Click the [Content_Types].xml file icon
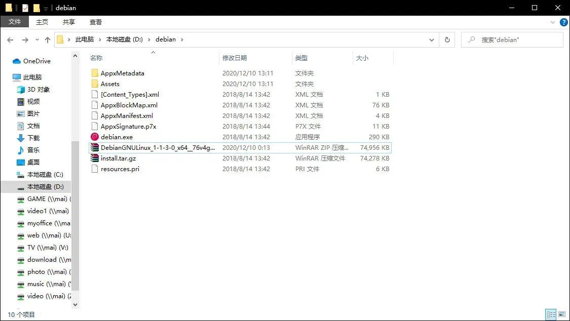The height and width of the screenshot is (321, 570). (x=95, y=94)
